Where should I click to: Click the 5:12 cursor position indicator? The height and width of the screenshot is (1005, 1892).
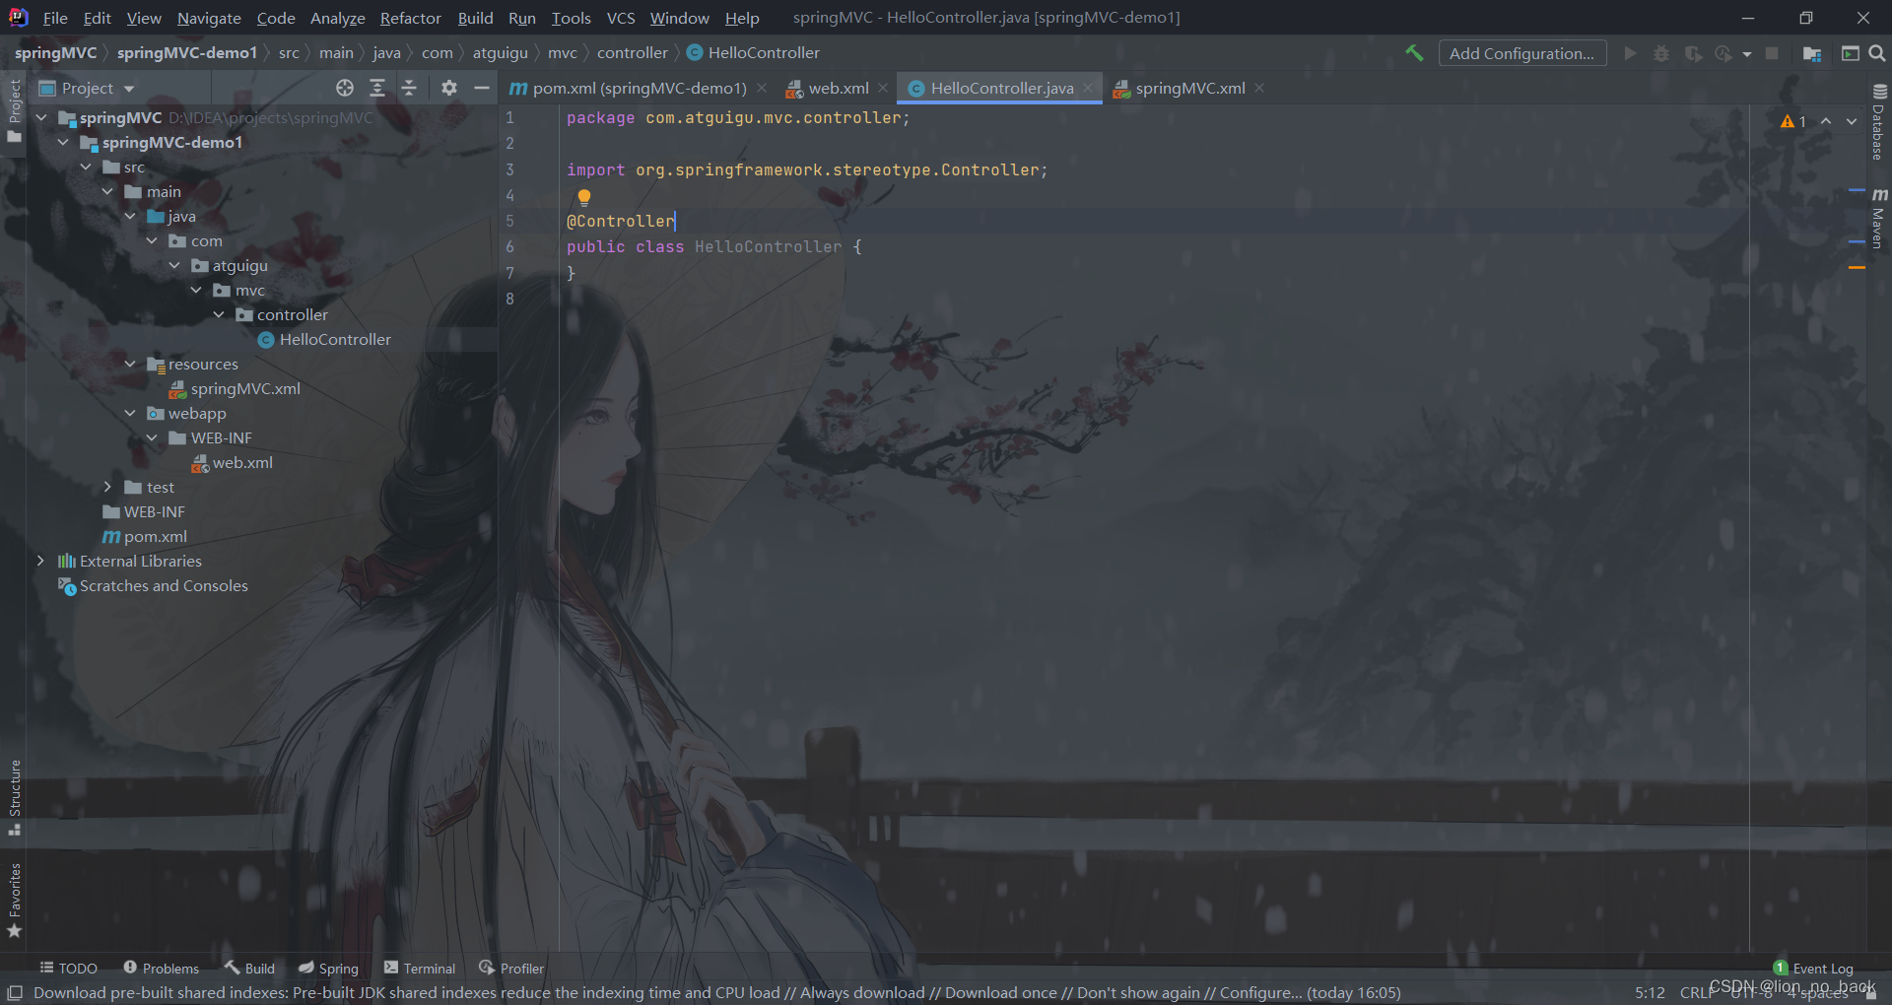tap(1650, 992)
